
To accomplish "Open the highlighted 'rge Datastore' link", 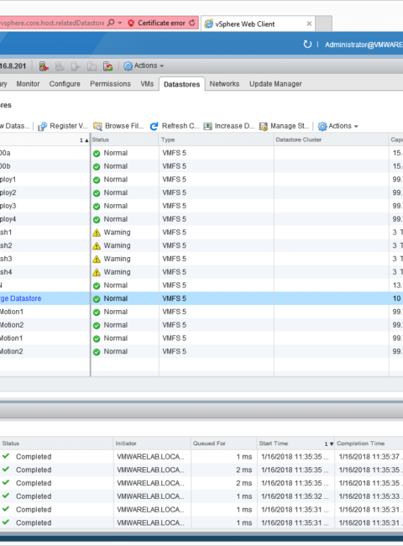I will 20,298.
